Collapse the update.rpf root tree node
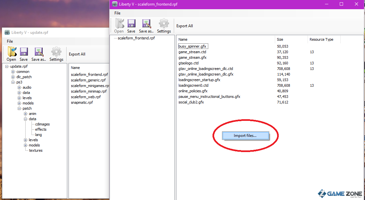This screenshot has height=200, width=365. [x=7, y=66]
